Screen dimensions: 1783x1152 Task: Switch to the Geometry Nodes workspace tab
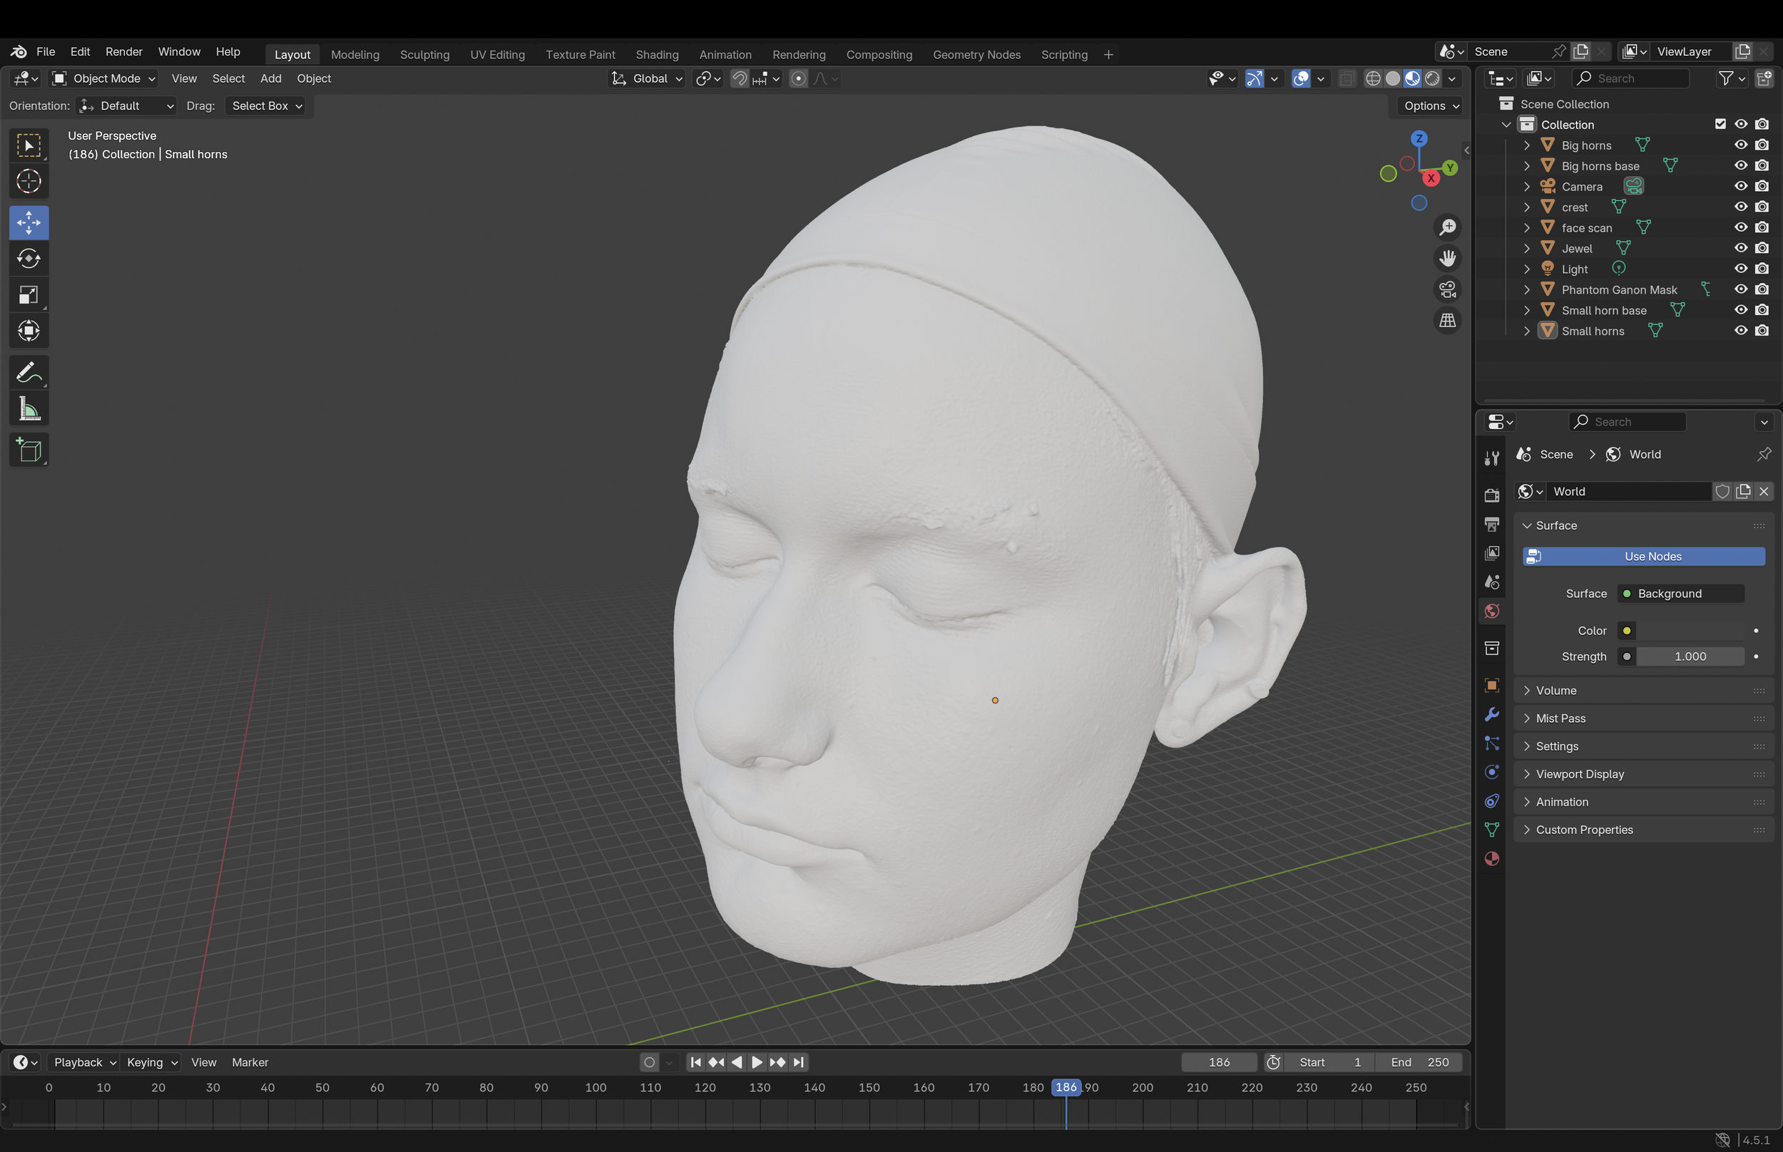(x=976, y=55)
